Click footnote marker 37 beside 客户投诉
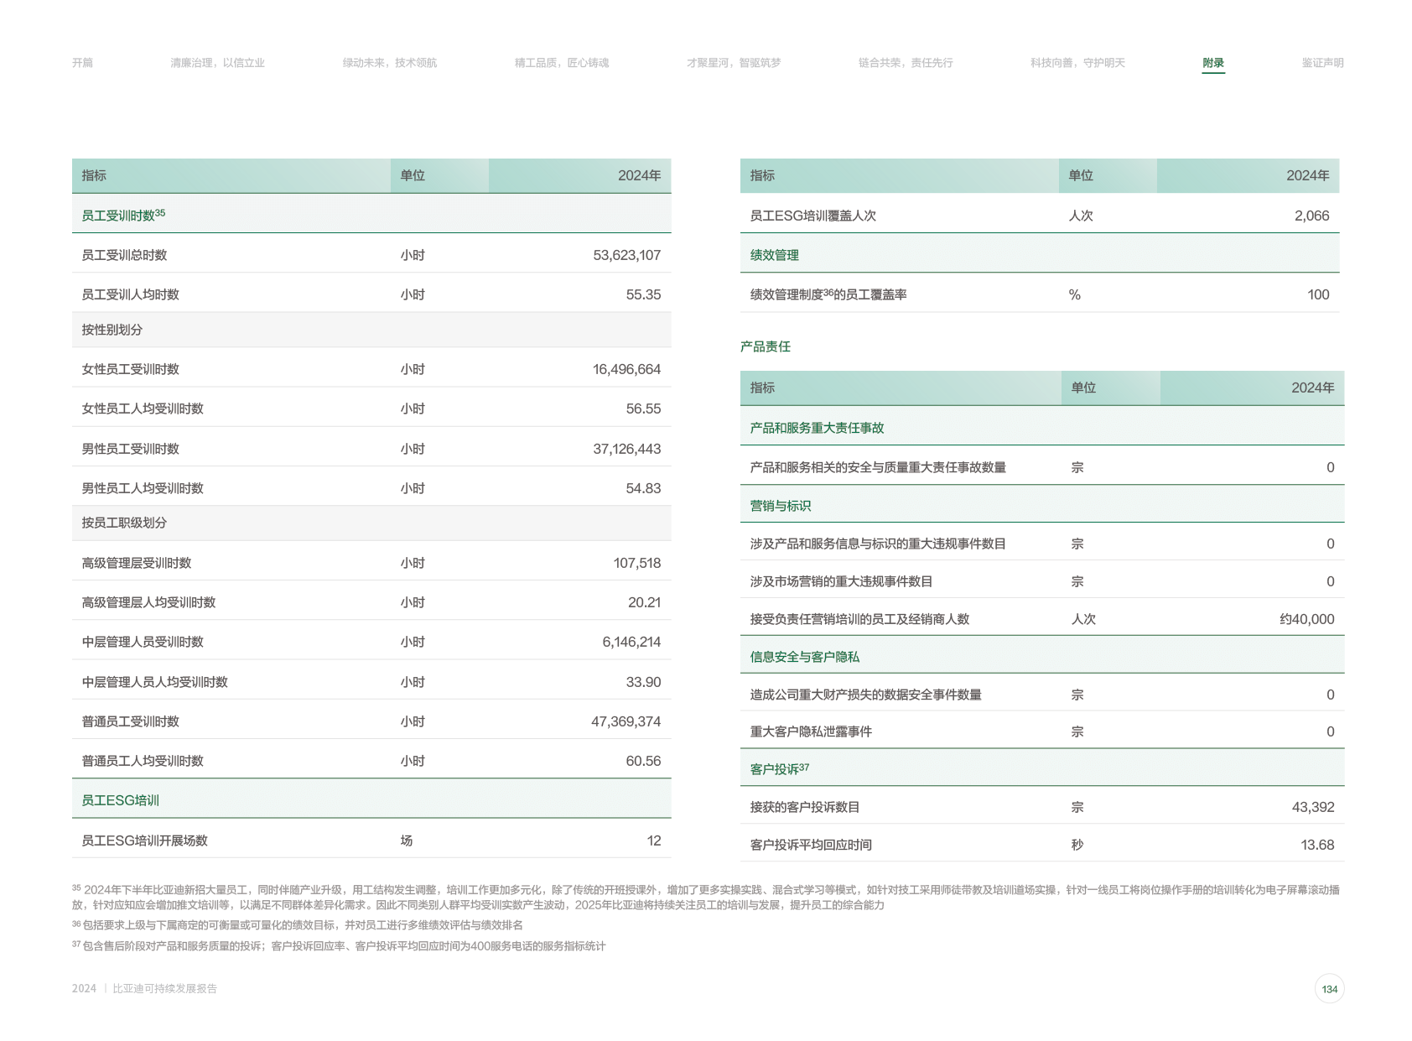Viewport: 1412px width, 1041px height. tap(804, 767)
